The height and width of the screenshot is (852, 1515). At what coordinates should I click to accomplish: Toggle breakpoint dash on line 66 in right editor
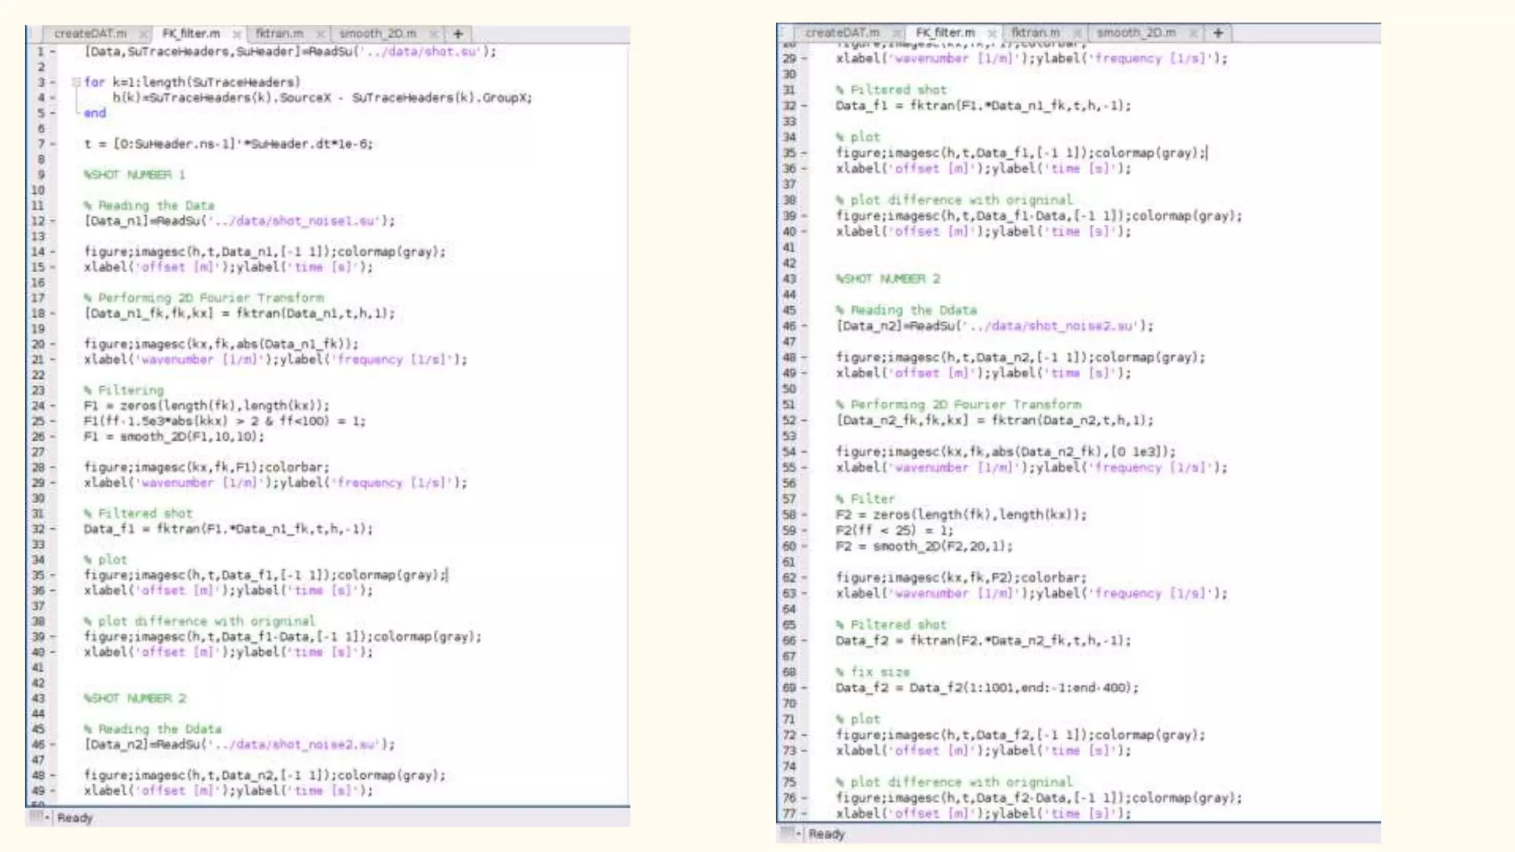click(804, 641)
